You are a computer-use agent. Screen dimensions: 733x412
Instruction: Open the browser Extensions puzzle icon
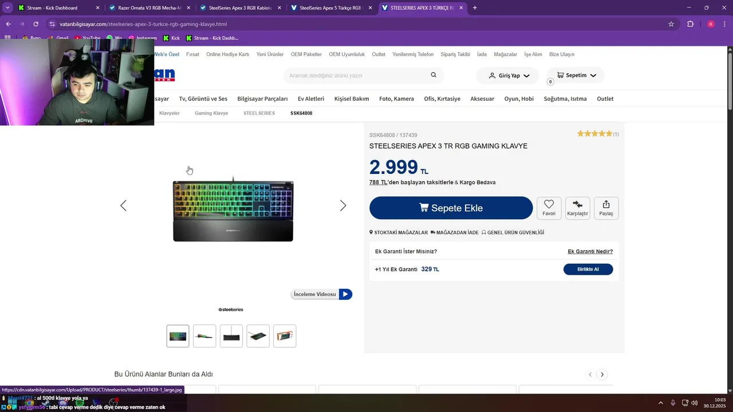coord(690,24)
